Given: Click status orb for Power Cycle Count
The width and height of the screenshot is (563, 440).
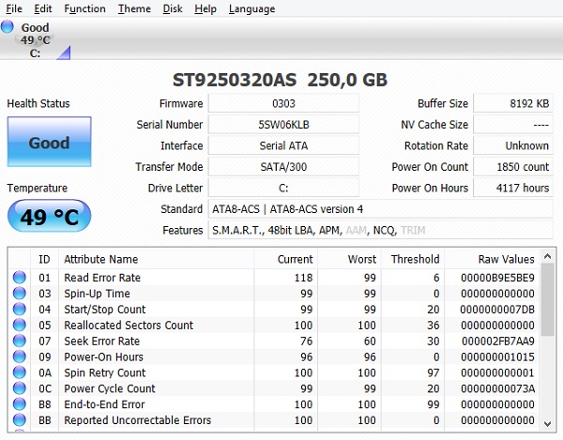Looking at the screenshot, I should [x=20, y=388].
